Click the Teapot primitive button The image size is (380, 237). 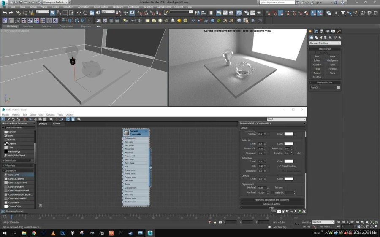pyautogui.click(x=317, y=73)
